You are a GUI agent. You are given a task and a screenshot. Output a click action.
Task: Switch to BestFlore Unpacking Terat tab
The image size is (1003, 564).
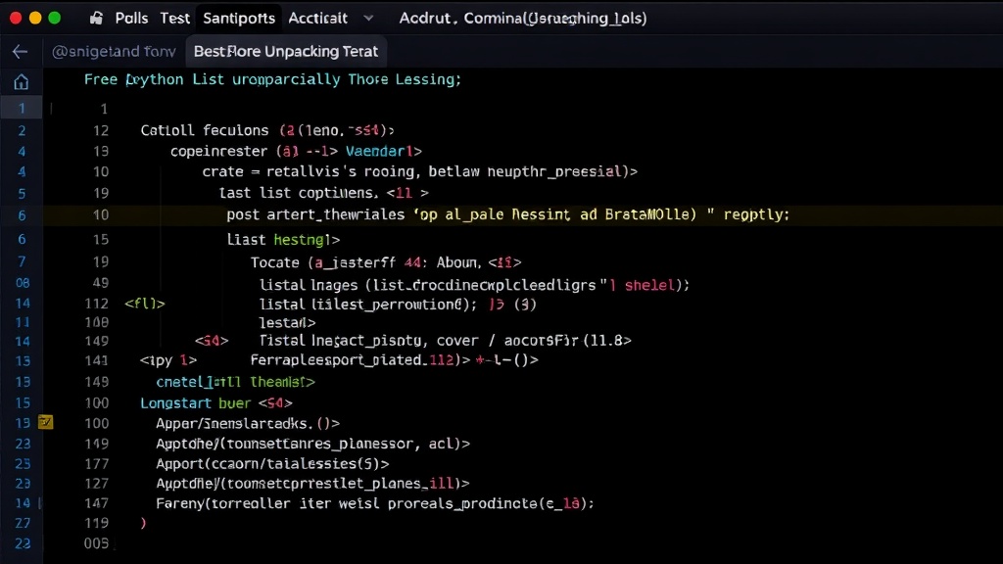pos(285,51)
